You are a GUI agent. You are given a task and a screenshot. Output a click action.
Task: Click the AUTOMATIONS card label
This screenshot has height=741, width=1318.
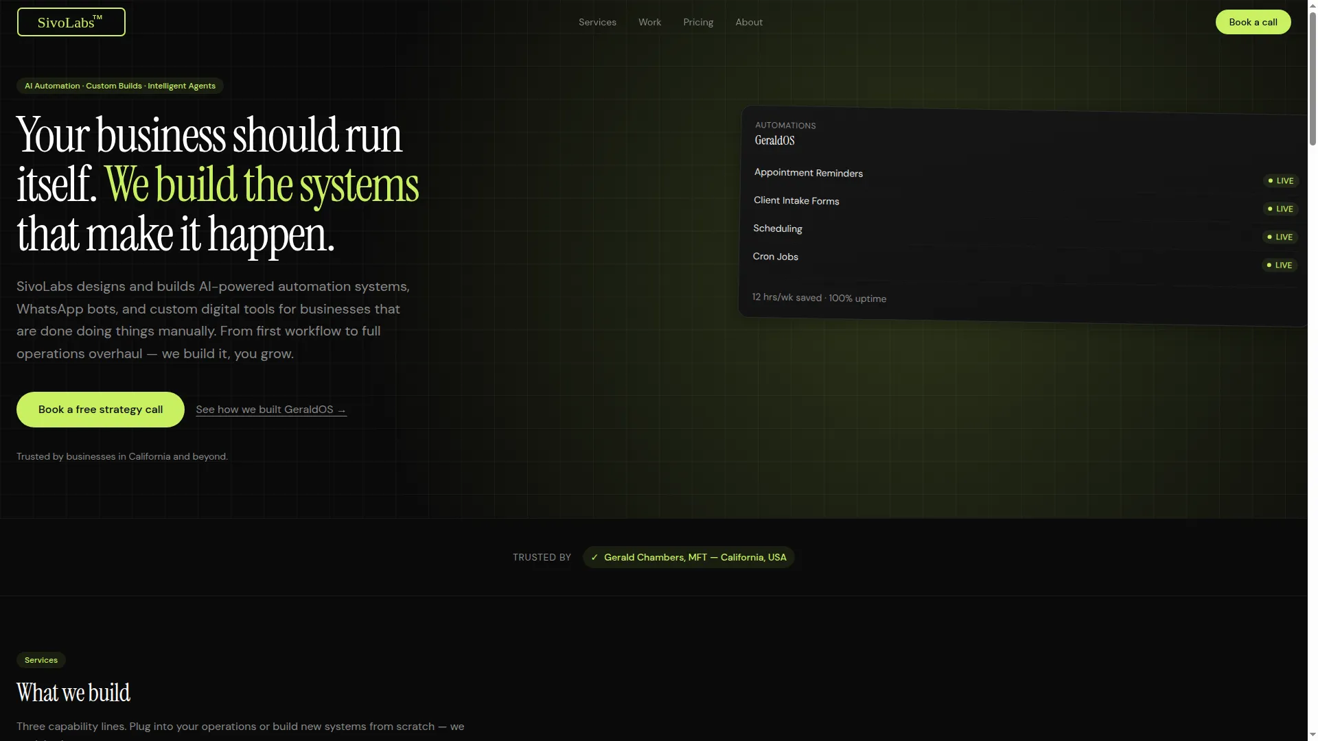[785, 126]
